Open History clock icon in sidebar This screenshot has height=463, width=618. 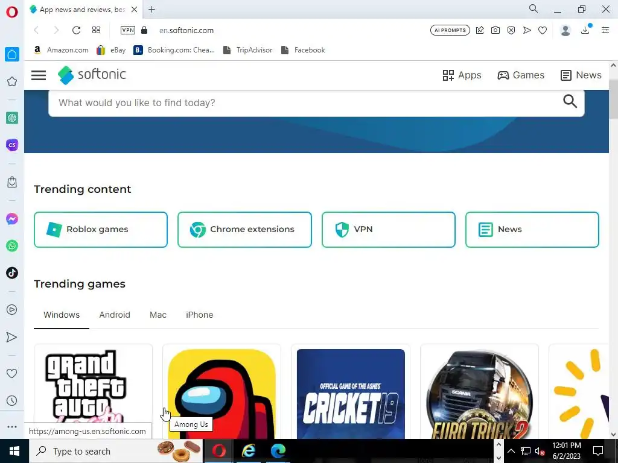tap(12, 401)
